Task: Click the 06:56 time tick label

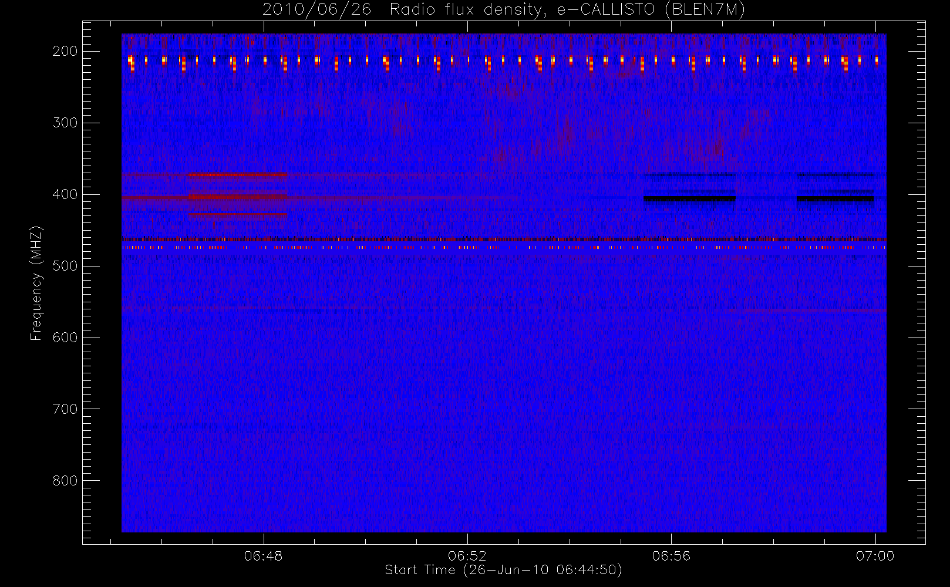Action: click(671, 556)
